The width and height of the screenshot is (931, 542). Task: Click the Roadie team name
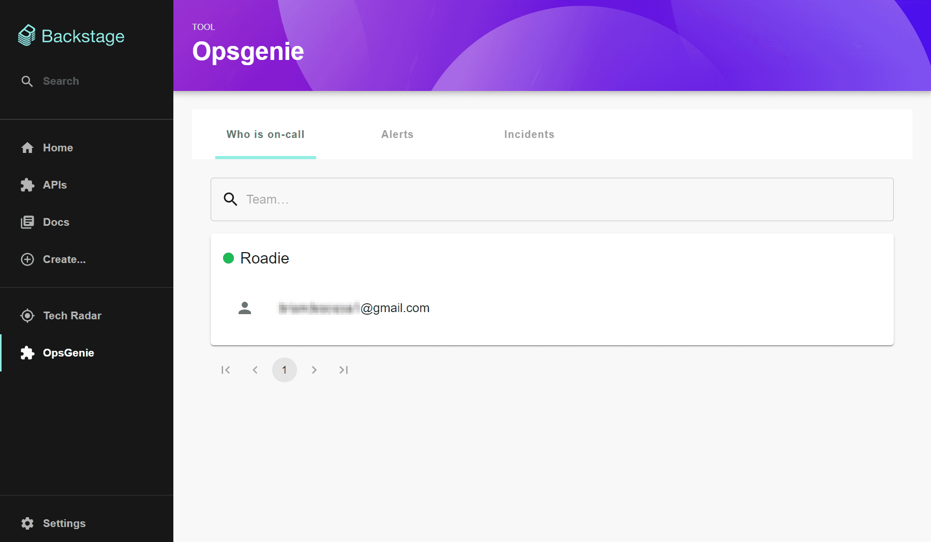(x=264, y=258)
